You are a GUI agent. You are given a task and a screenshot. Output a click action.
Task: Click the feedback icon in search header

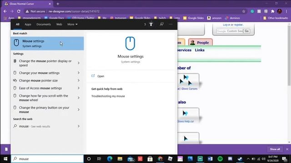(162, 24)
